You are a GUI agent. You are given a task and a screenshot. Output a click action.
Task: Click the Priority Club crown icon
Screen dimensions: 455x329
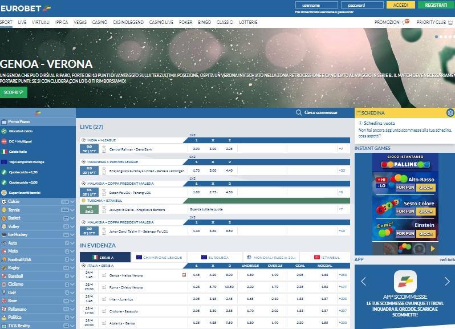click(450, 22)
